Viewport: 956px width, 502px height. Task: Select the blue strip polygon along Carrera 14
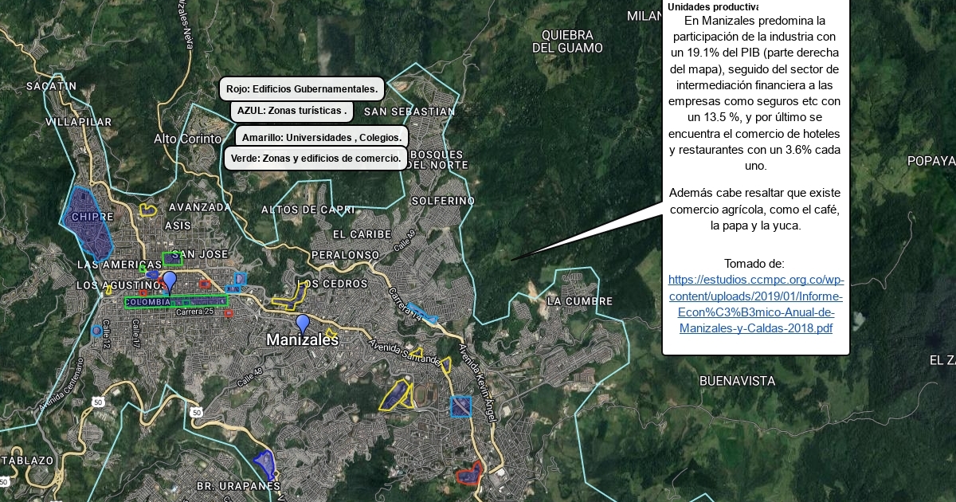click(422, 313)
